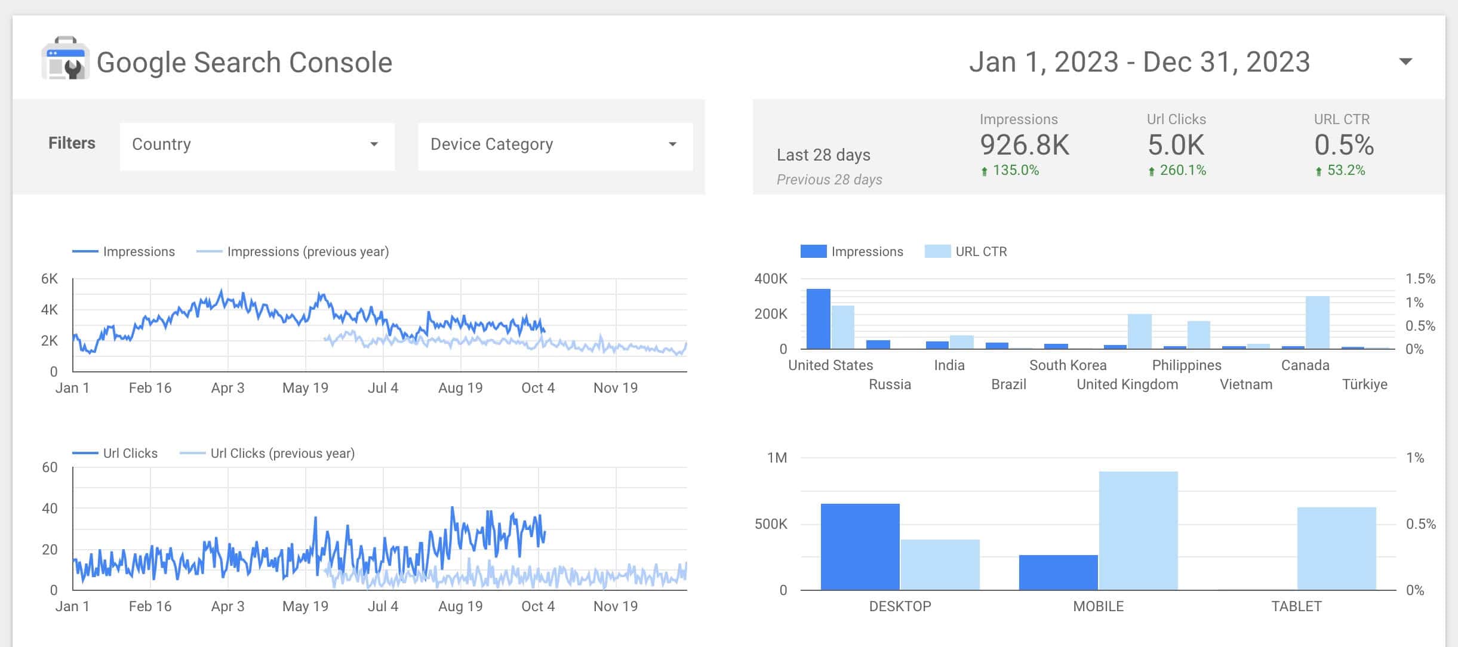This screenshot has height=647, width=1458.
Task: Click the United Kingdom axis label
Action: 1127,384
